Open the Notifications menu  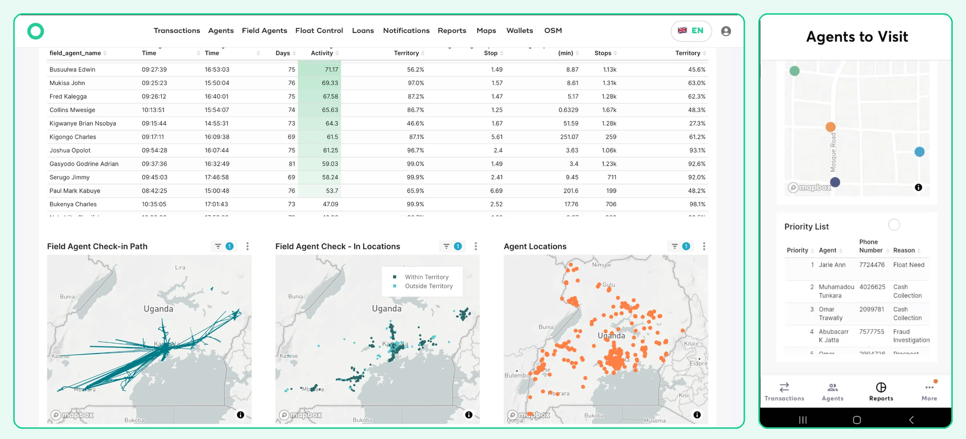pyautogui.click(x=406, y=30)
